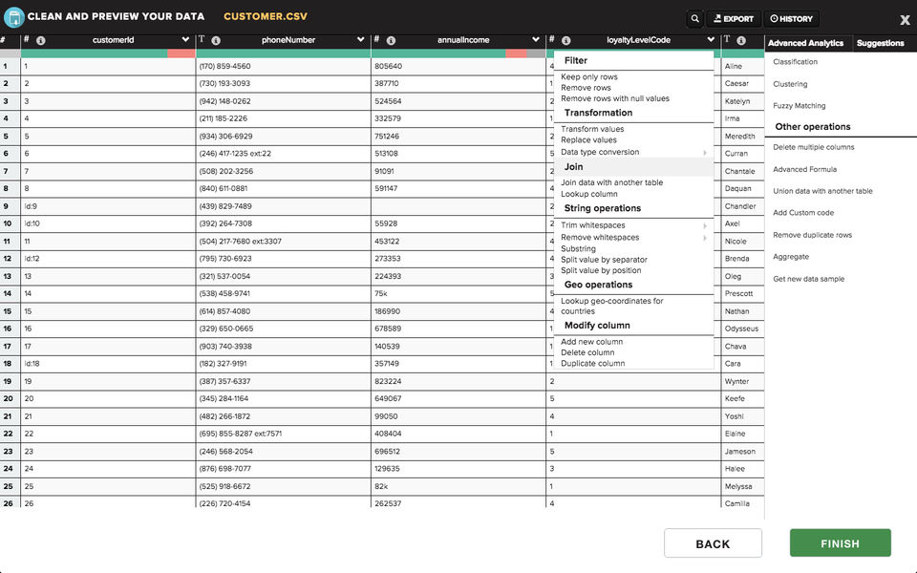Image resolution: width=917 pixels, height=573 pixels.
Task: Open Advanced Formula operation
Action: (804, 170)
